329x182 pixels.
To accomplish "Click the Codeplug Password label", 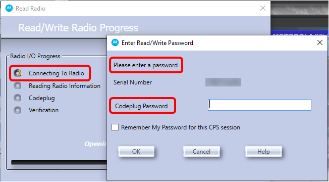I will tap(141, 106).
